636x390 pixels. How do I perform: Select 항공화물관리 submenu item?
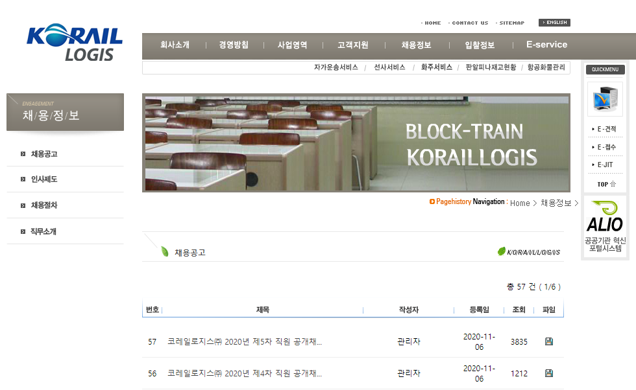click(546, 67)
